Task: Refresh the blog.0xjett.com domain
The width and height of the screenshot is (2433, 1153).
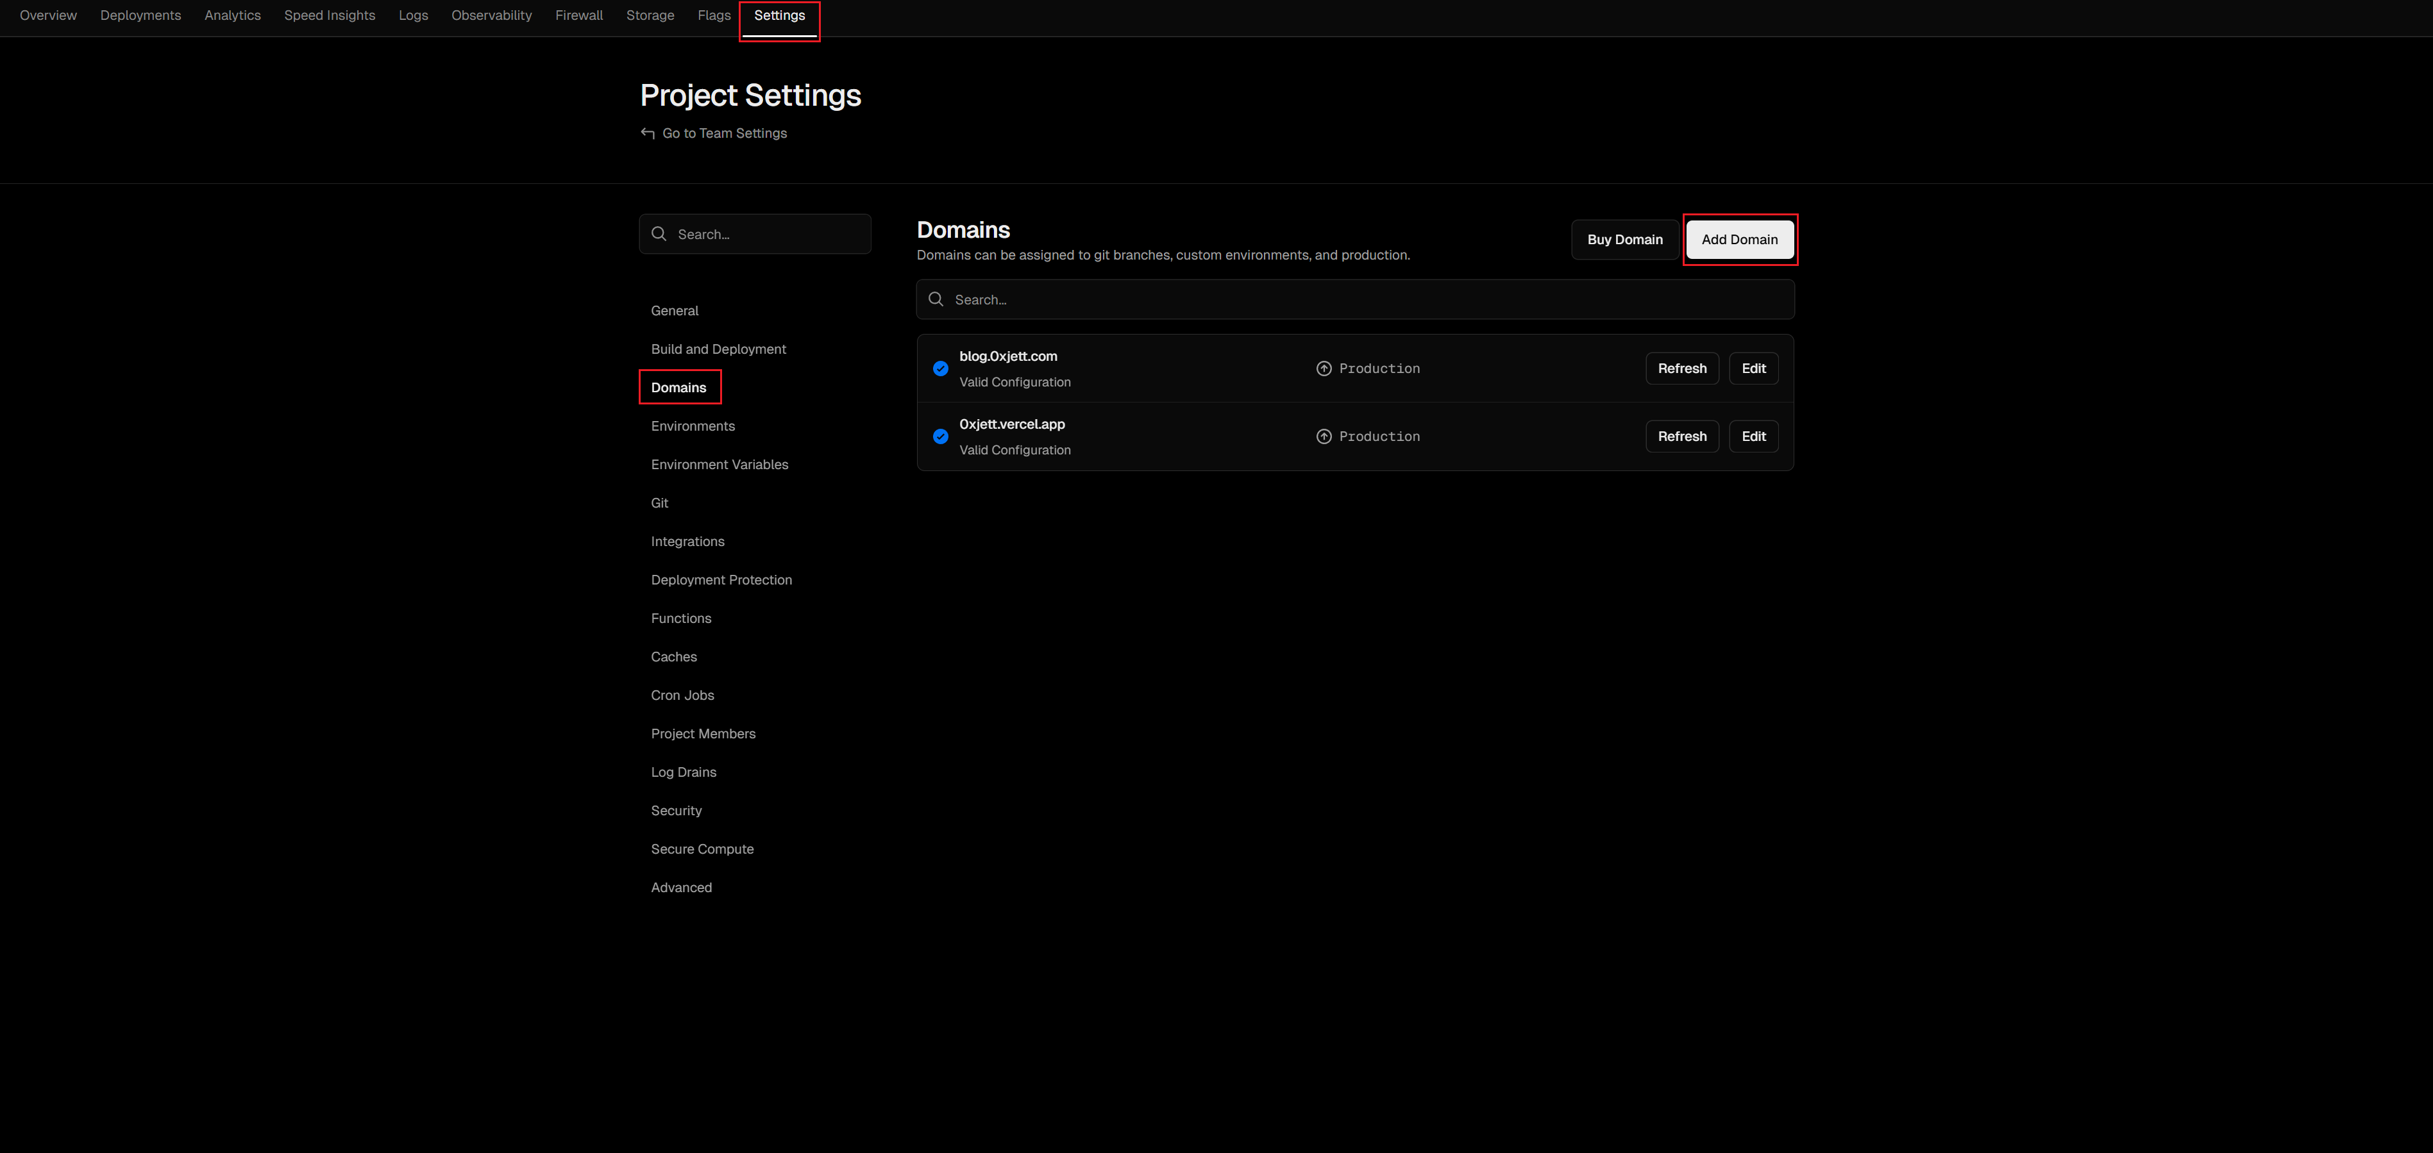Action: click(x=1681, y=369)
